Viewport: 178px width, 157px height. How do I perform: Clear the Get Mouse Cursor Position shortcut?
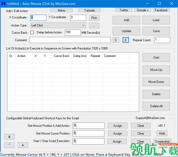141,133
